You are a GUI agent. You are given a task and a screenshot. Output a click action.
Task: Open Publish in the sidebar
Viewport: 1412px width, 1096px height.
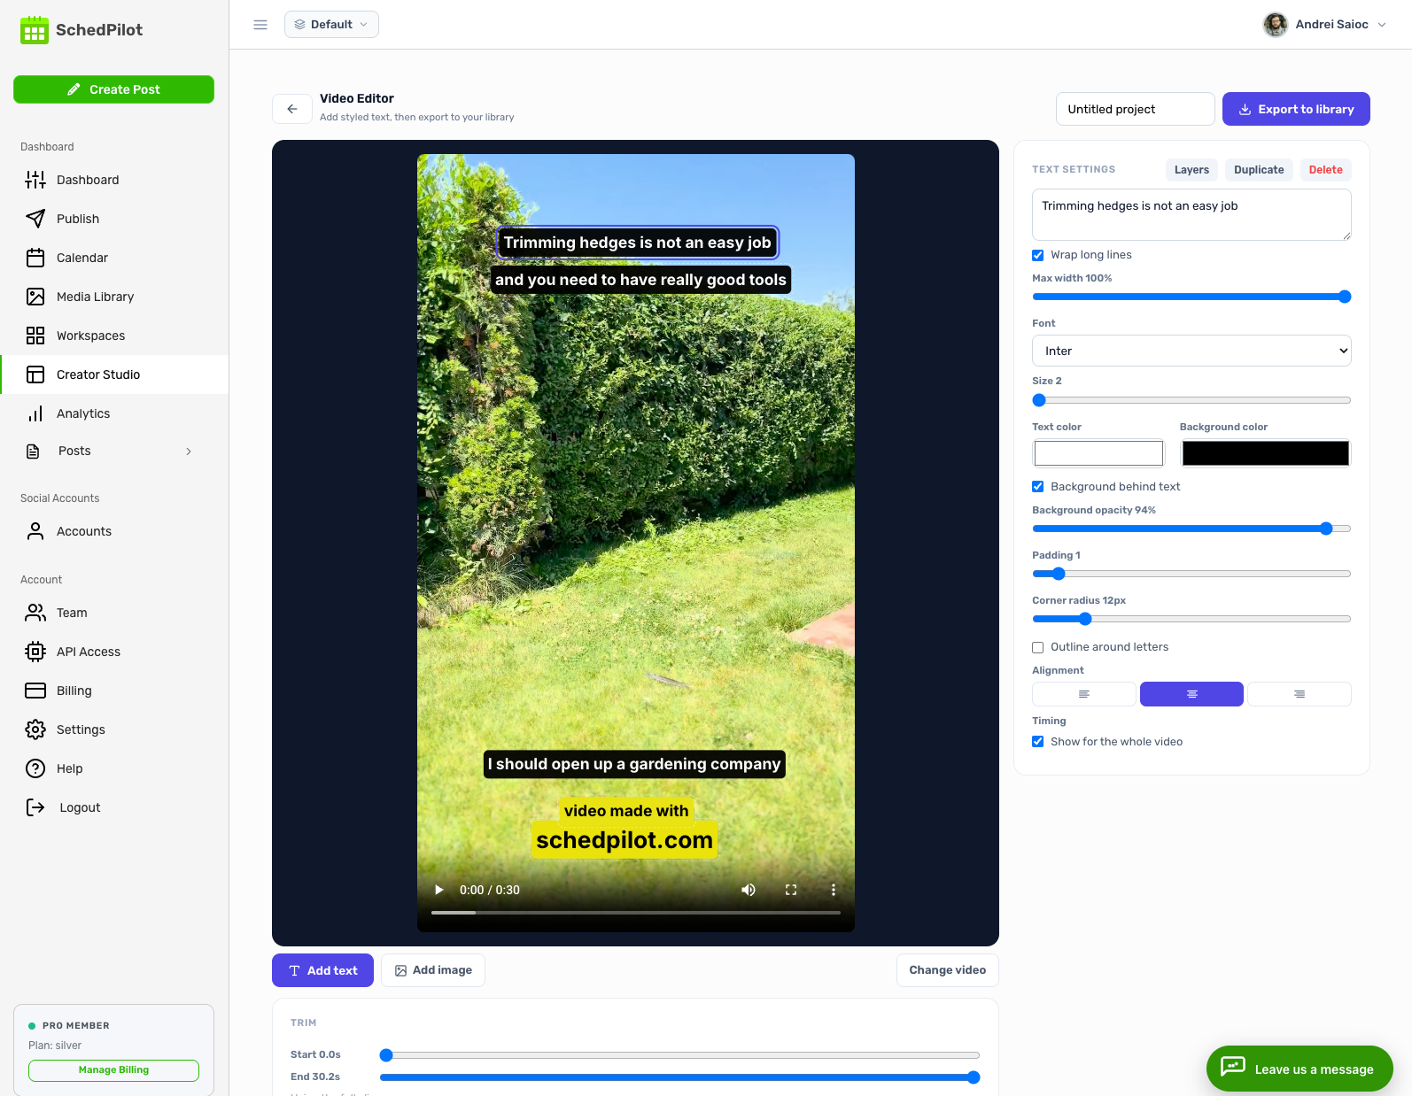coord(114,219)
